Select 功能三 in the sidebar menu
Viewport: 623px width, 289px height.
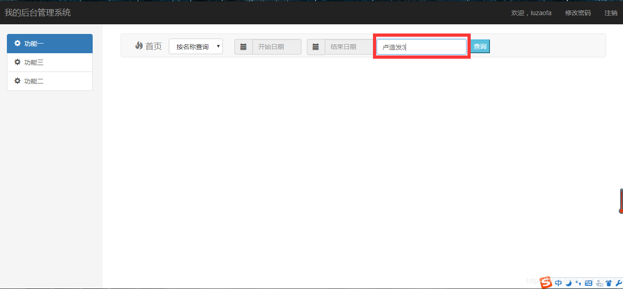(50, 62)
